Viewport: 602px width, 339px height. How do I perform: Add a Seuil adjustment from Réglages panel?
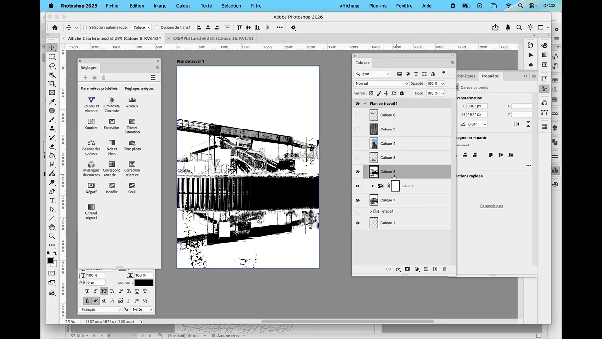click(x=132, y=188)
